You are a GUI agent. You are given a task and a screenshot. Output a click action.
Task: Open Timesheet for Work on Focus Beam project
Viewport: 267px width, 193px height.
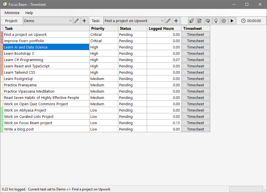coord(195,123)
